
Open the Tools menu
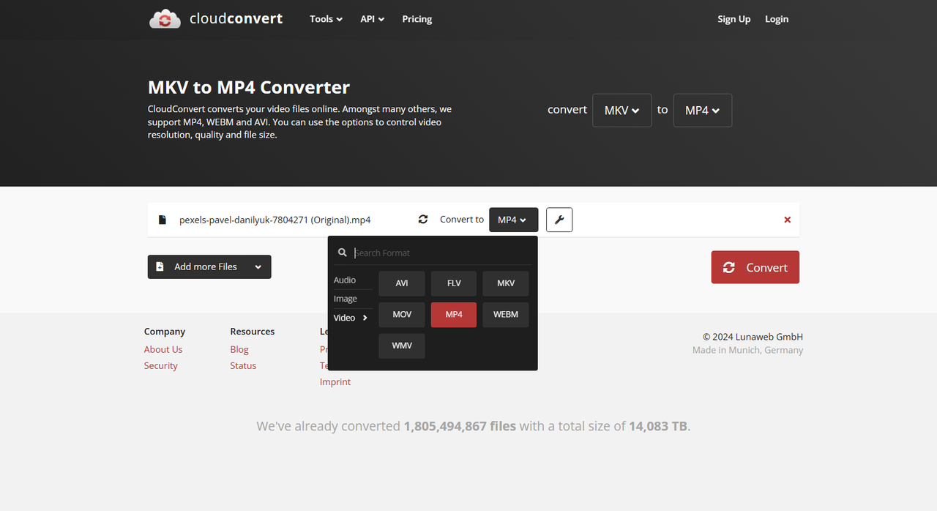tap(326, 19)
